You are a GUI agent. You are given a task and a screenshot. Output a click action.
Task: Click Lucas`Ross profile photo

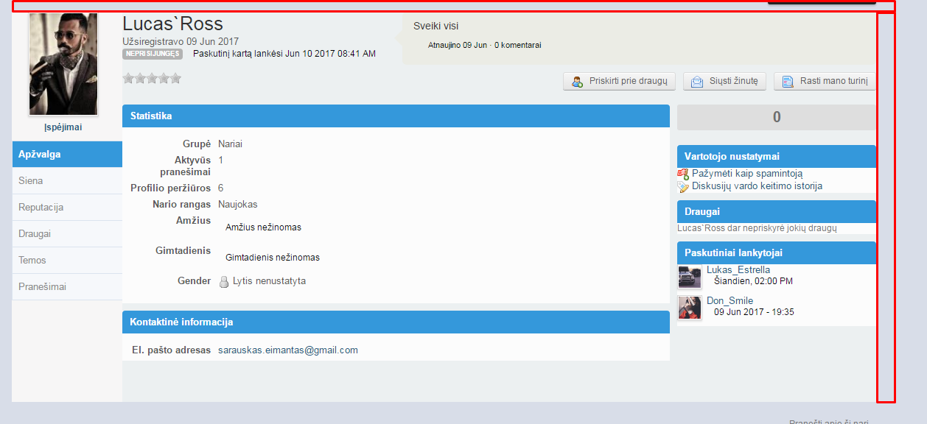point(63,64)
